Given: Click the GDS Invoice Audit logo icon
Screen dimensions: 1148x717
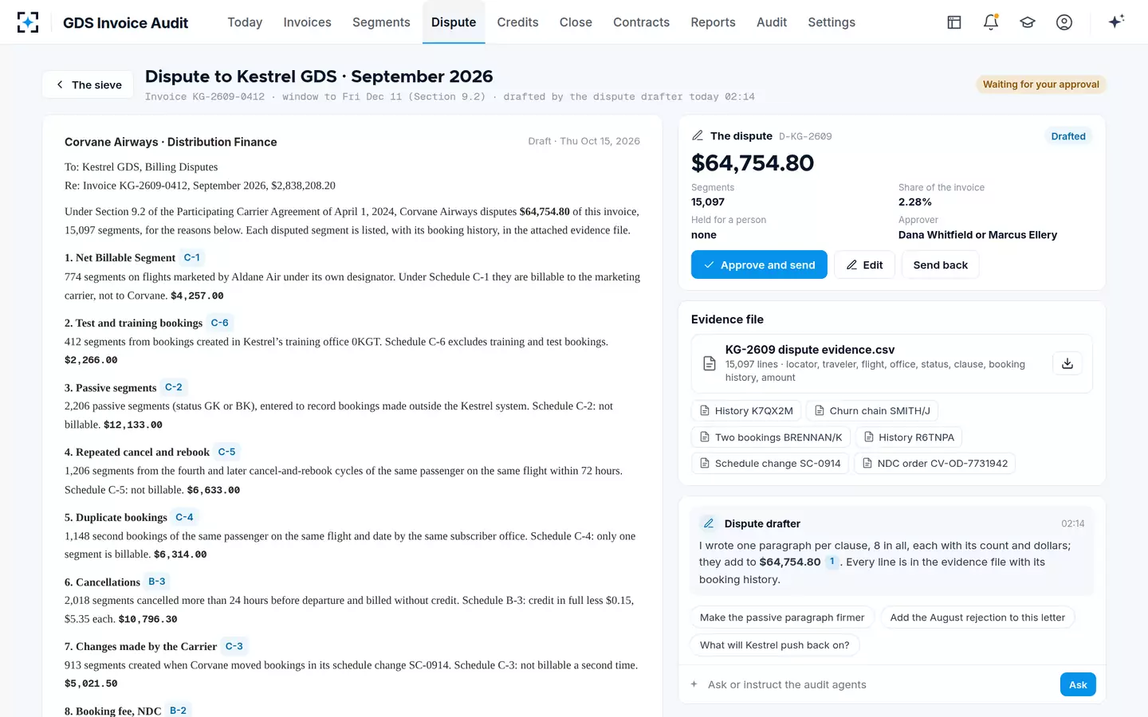Looking at the screenshot, I should [x=28, y=22].
